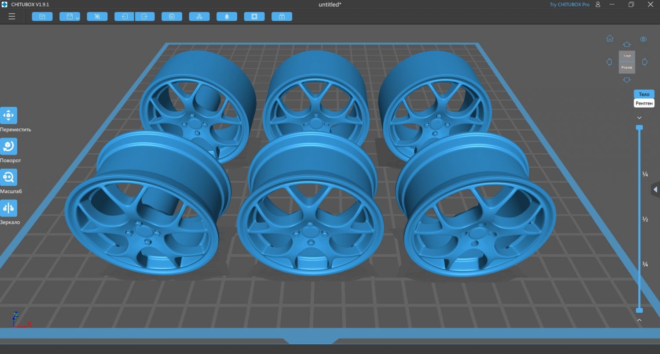The image size is (660, 354).
Task: Select the Тело display mode
Action: (644, 94)
